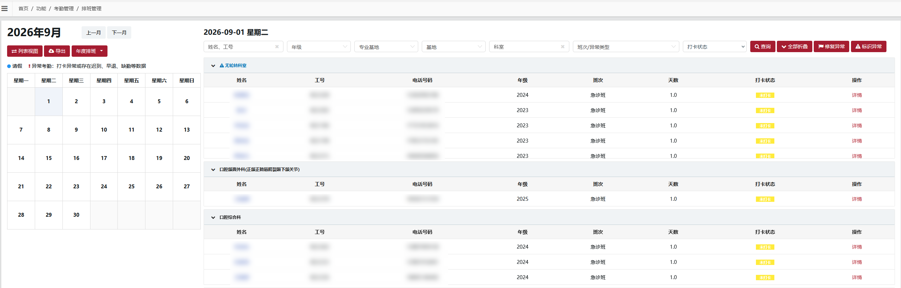Image resolution: width=901 pixels, height=288 pixels.
Task: Open 功能 in the breadcrumb
Action: click(x=41, y=9)
